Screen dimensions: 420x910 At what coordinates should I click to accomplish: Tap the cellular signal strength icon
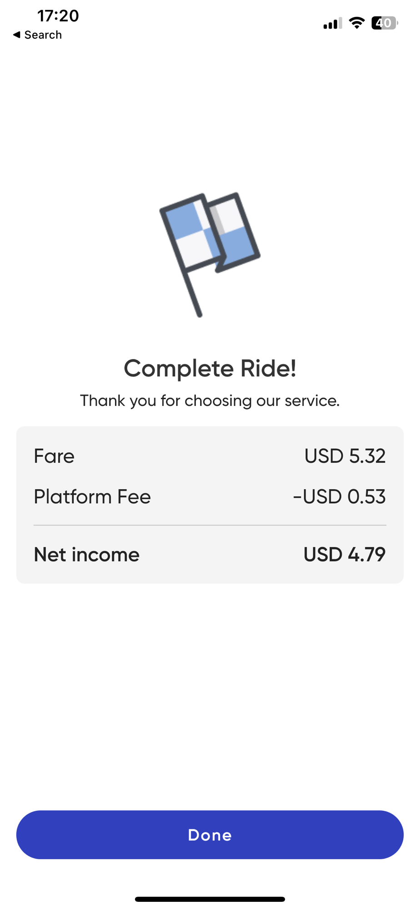click(x=332, y=23)
